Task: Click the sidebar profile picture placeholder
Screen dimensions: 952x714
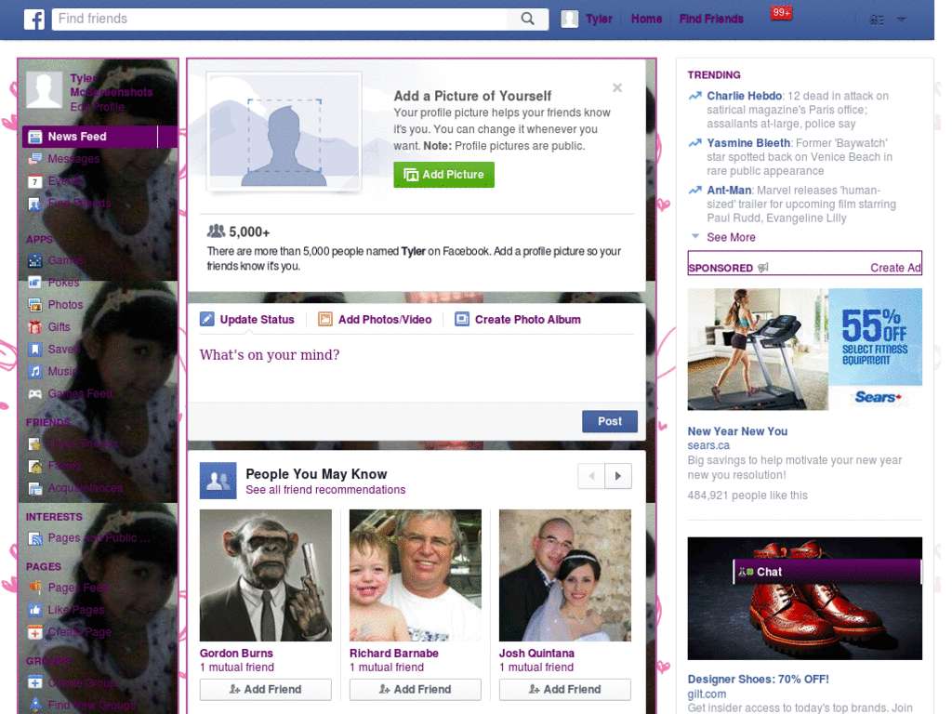Action: click(44, 90)
